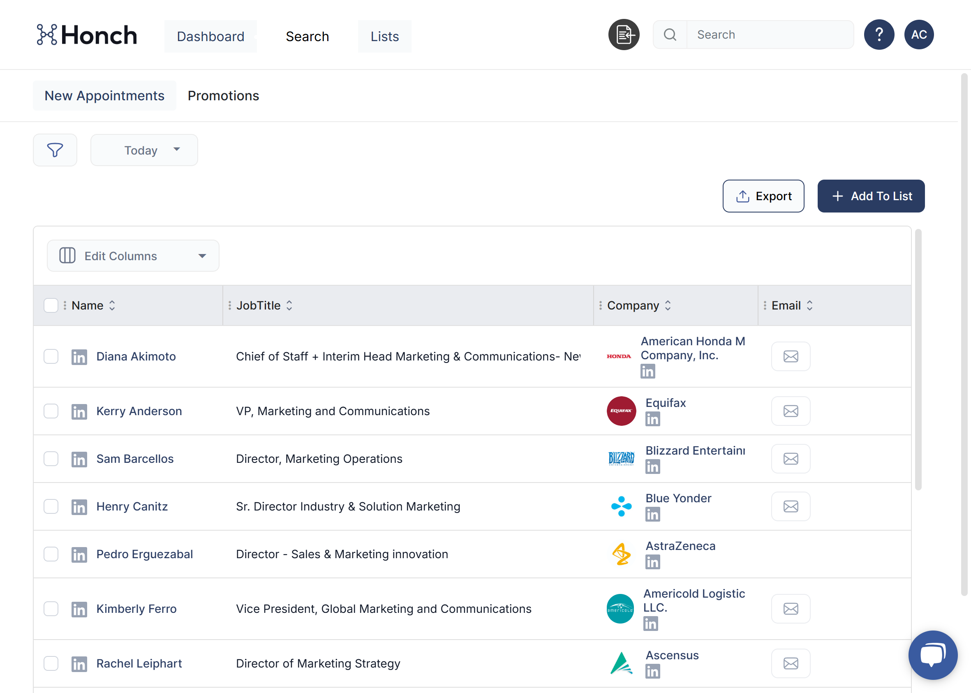Click the Export button
The height and width of the screenshot is (693, 971).
[763, 196]
